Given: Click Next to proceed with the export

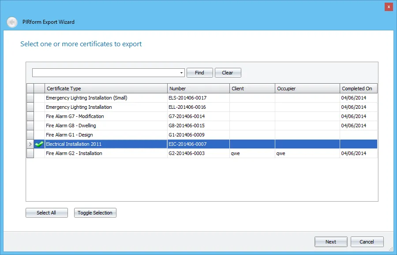Looking at the screenshot, I should pyautogui.click(x=331, y=241).
